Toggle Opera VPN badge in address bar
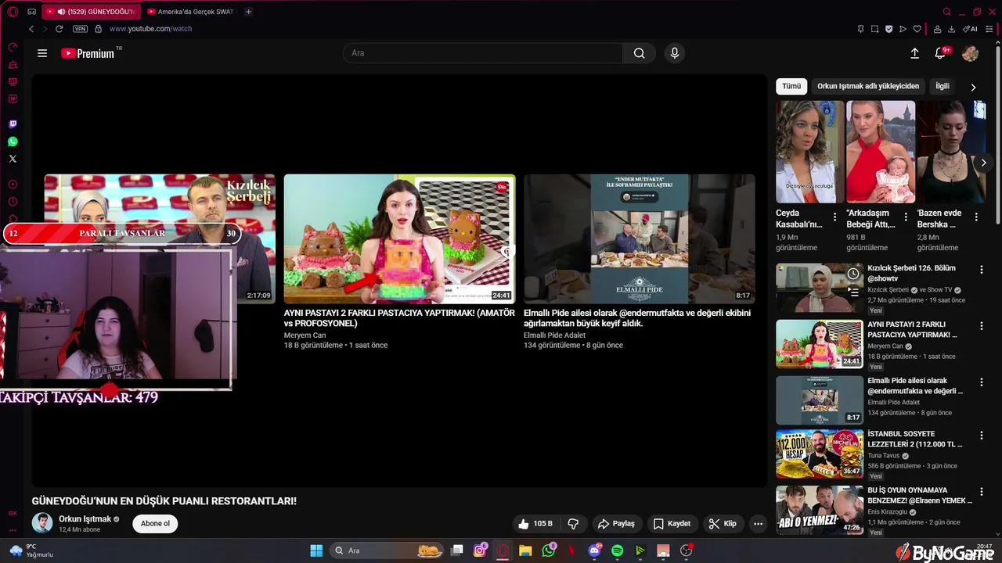 point(80,29)
